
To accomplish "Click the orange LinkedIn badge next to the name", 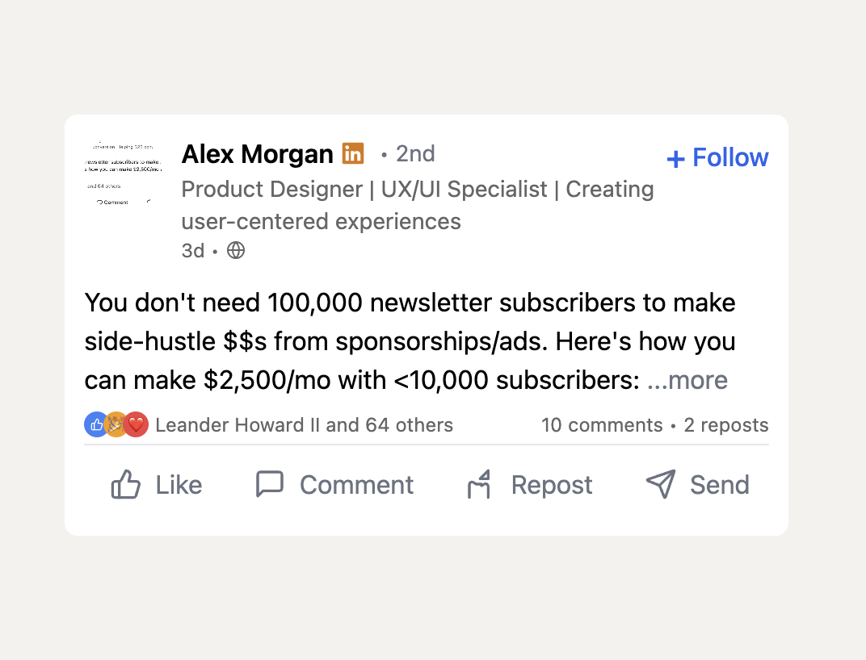I will (353, 152).
